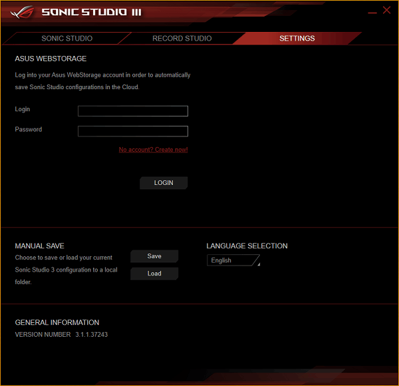Minimize the Sonic Studio III window
Image resolution: width=399 pixels, height=386 pixels.
click(372, 12)
